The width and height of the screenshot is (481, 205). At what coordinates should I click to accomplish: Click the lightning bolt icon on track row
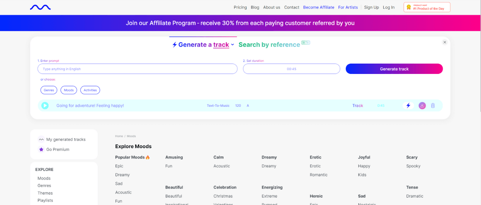tap(408, 106)
